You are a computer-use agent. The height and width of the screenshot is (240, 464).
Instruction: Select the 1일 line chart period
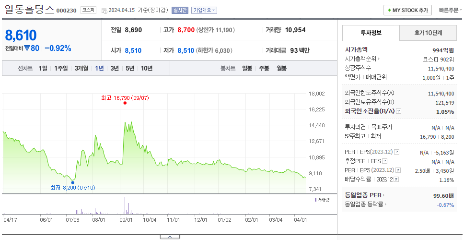click(43, 69)
